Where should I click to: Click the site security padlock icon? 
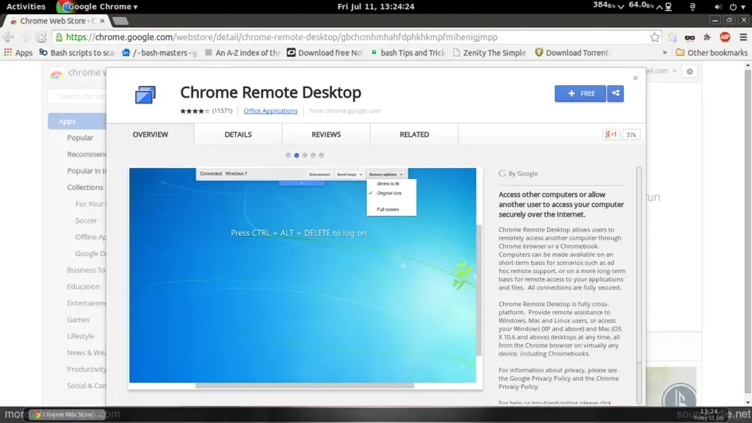point(59,37)
